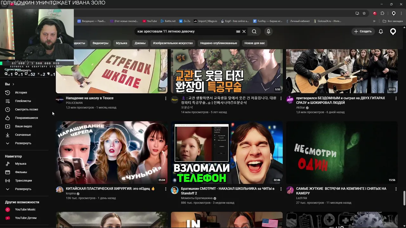The width and height of the screenshot is (406, 228).
Task: Open the Battle.net bookmark
Action: tap(168, 21)
